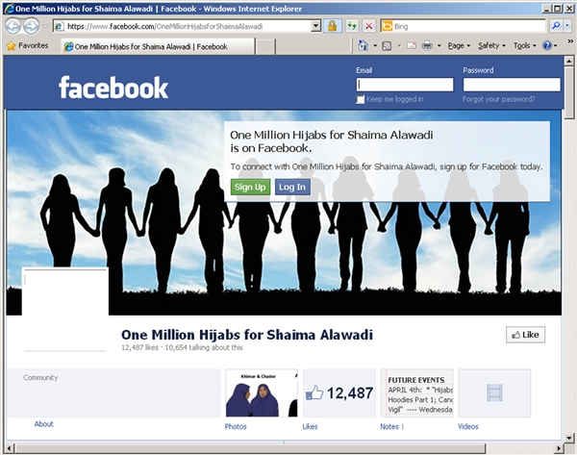The image size is (577, 455).
Task: Expand the address bar autocomplete dropdown
Action: click(x=315, y=26)
